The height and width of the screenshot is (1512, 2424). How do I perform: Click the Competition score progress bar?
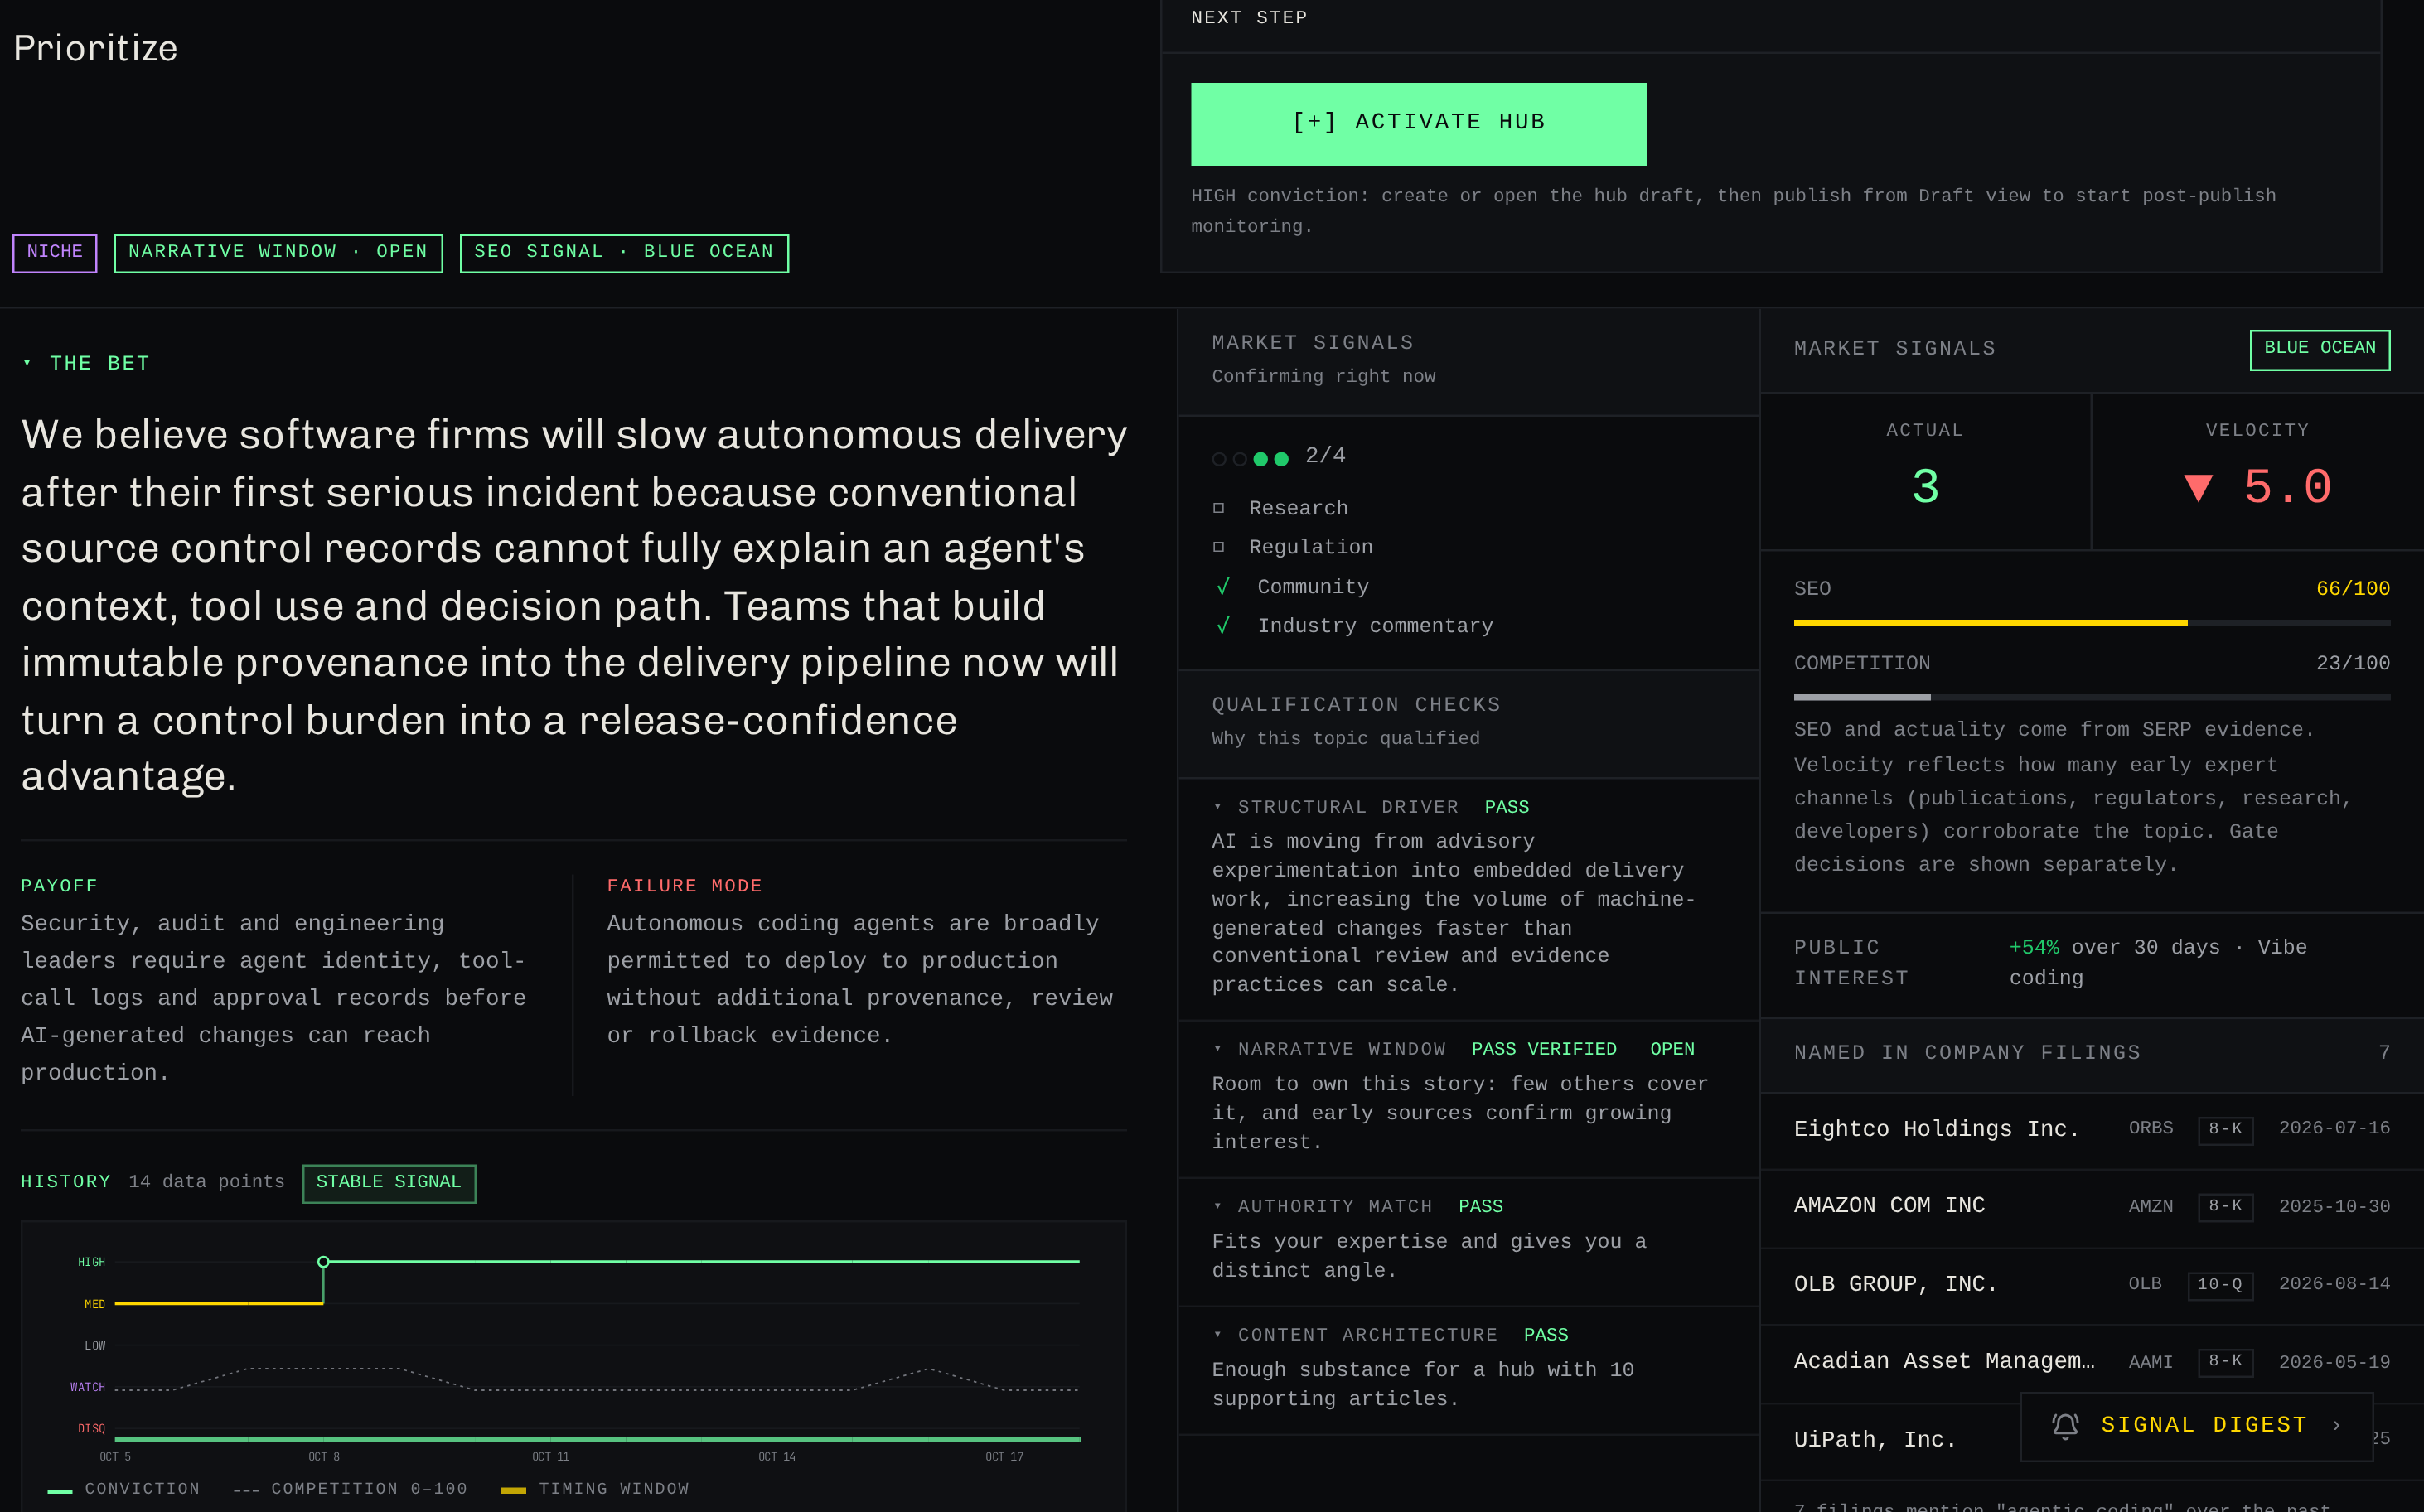(2092, 697)
